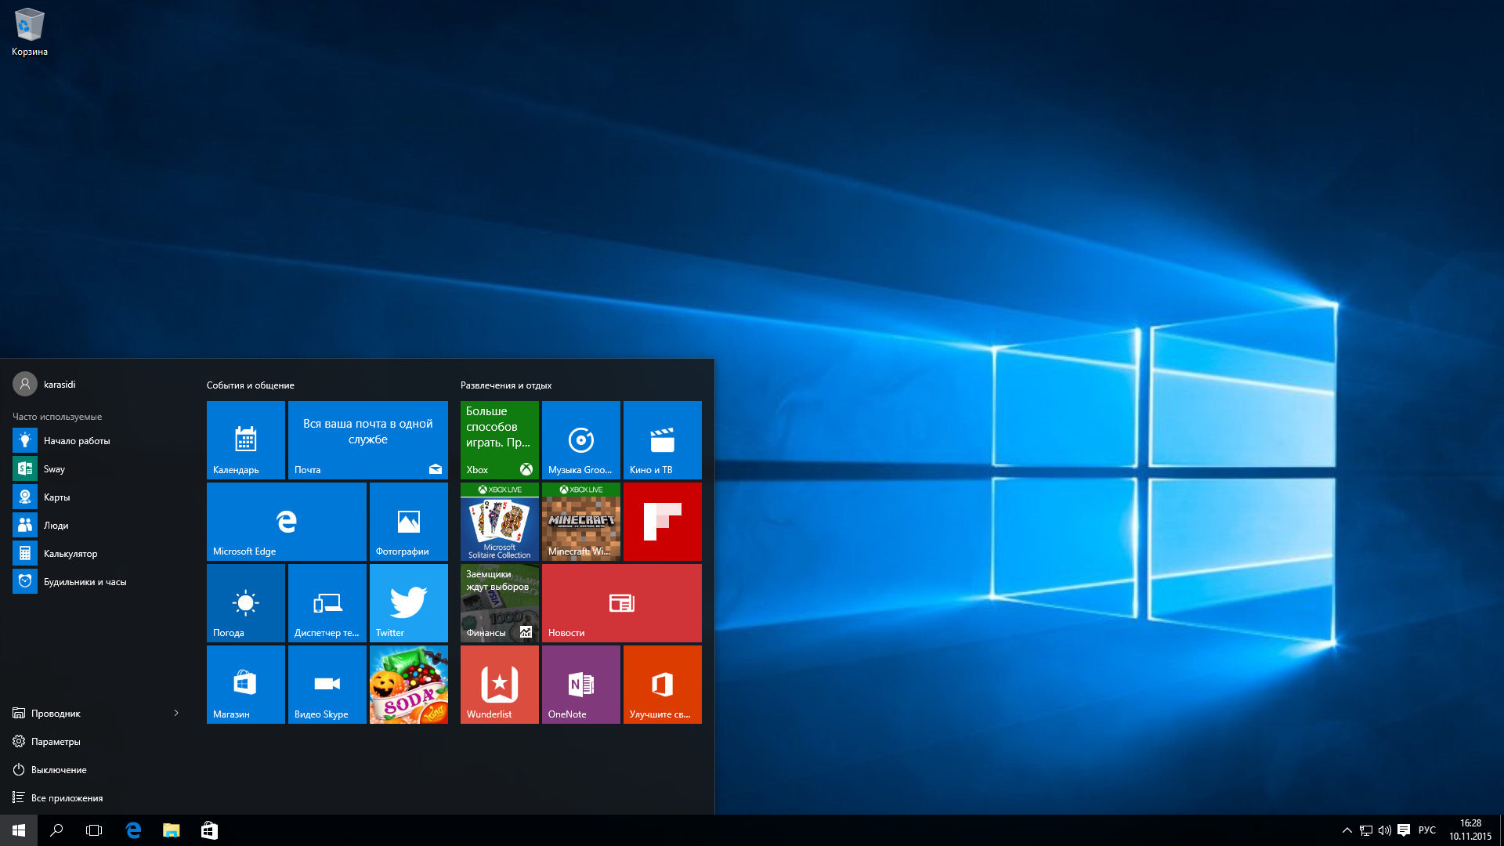
Task: Open the Почта mail tile
Action: coord(368,440)
